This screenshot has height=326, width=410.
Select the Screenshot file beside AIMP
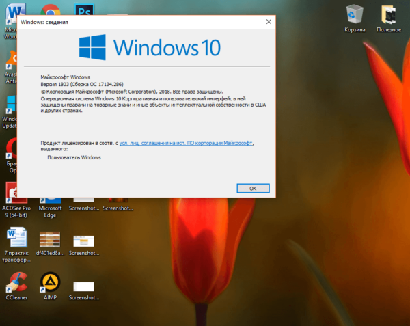coord(84,290)
